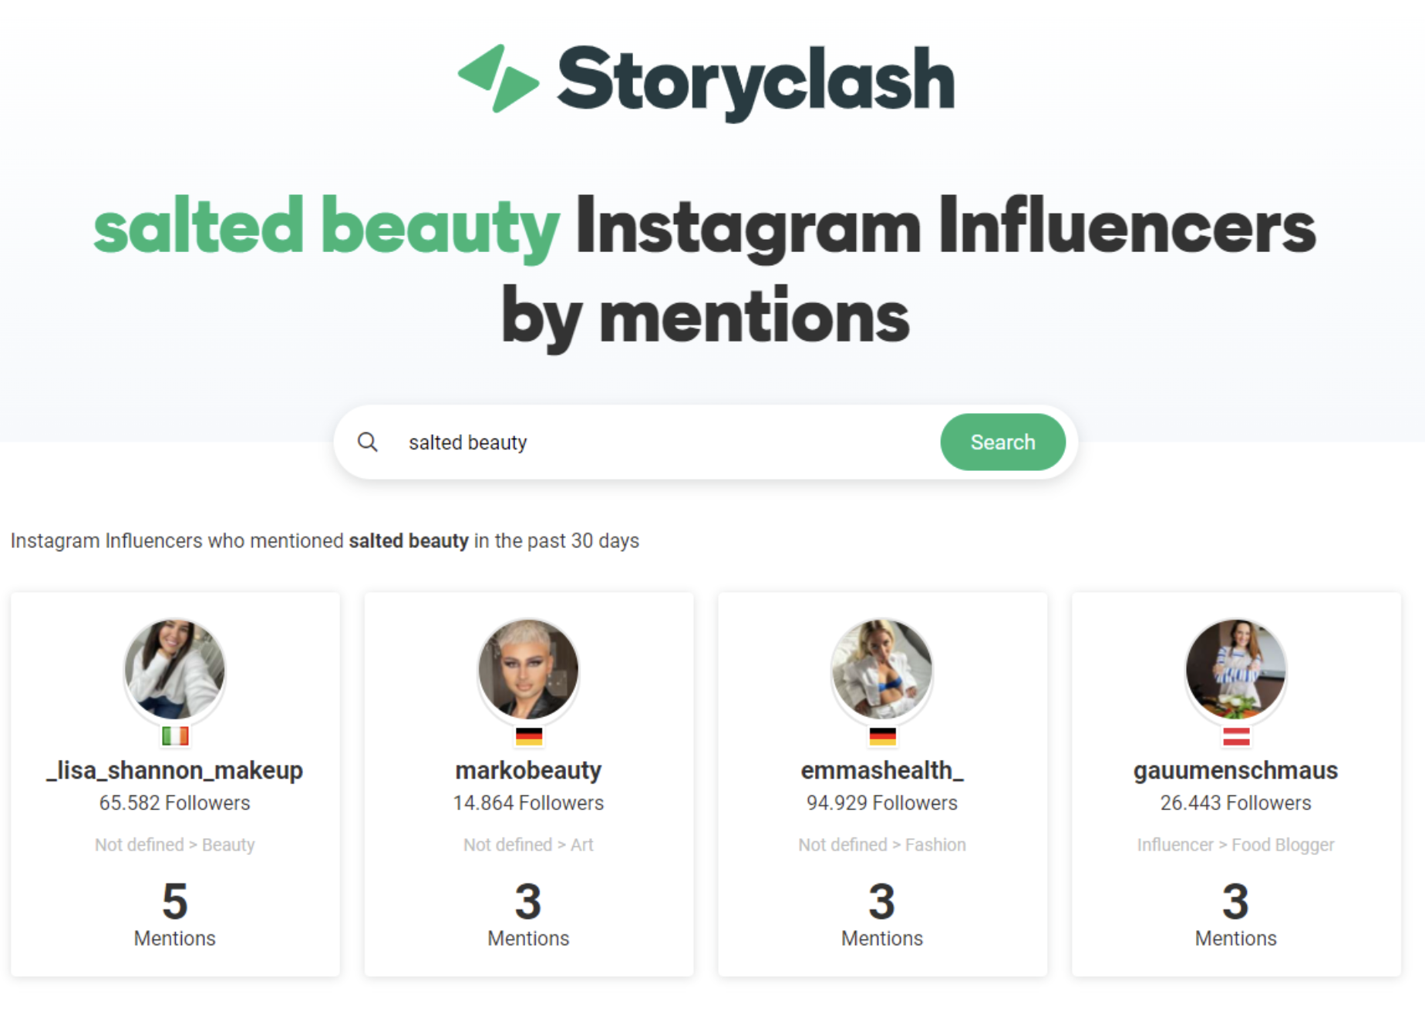Click the Irish flag on _lisa_shannon_makeup's card

(x=175, y=735)
